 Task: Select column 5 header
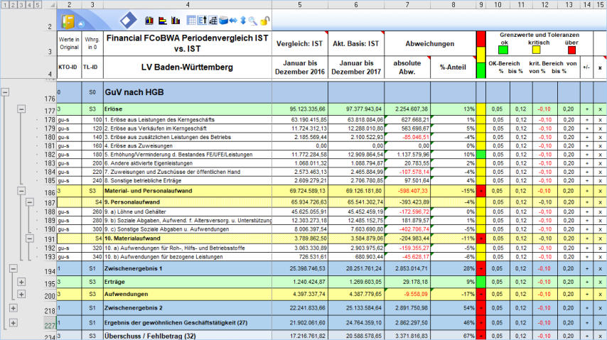(299, 5)
